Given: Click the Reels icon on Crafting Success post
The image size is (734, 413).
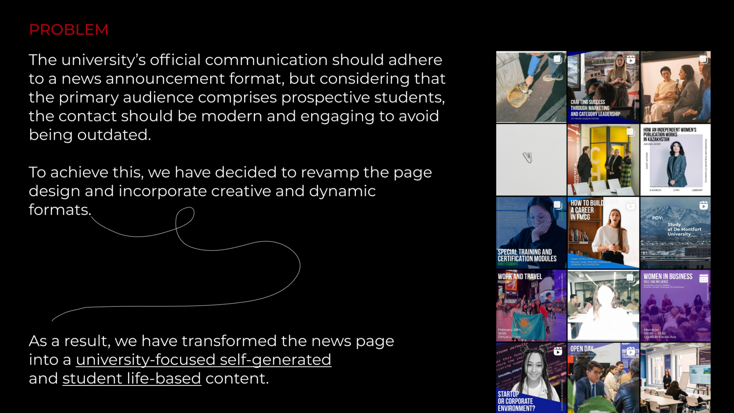Looking at the screenshot, I should click(630, 60).
